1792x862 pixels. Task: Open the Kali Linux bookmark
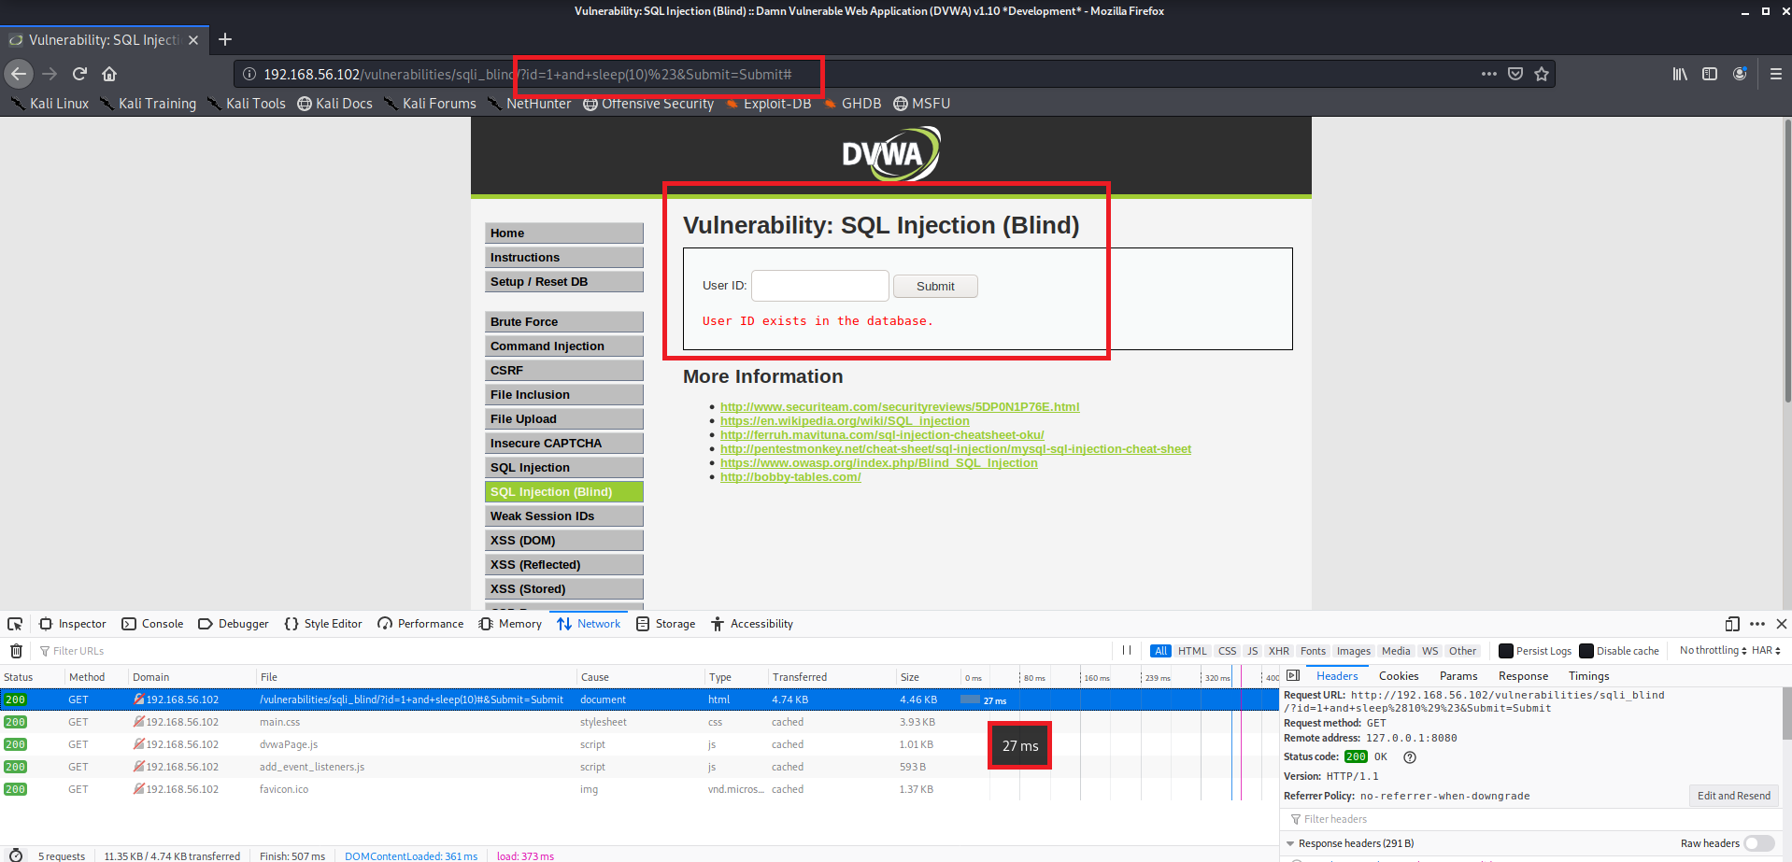50,104
